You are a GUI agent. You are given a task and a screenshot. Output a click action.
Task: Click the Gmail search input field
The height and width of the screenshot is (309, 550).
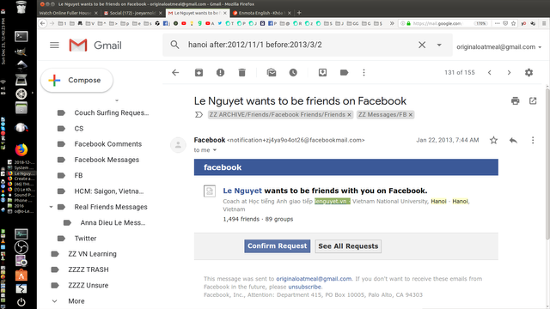point(300,45)
